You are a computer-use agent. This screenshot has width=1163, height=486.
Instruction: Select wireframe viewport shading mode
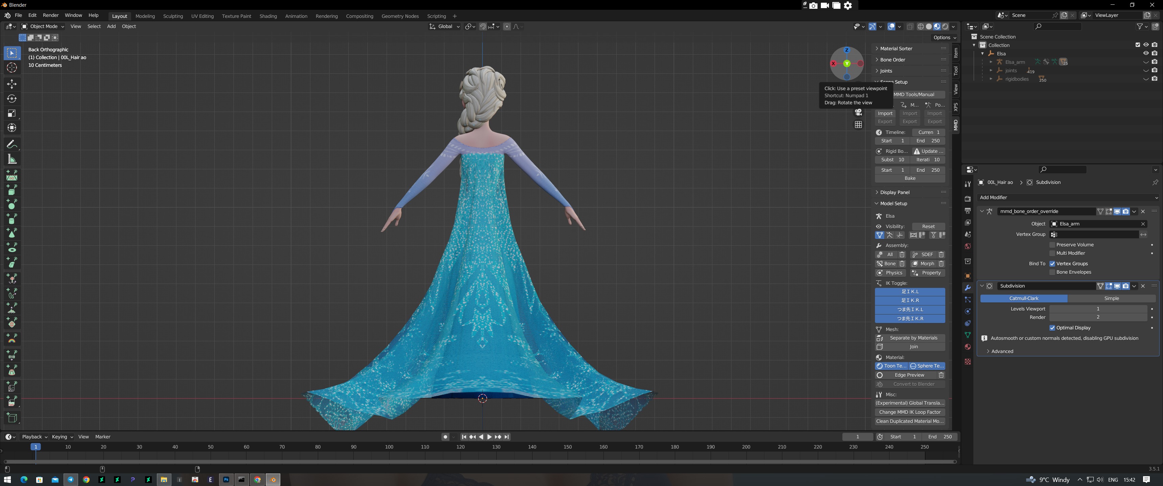[921, 27]
